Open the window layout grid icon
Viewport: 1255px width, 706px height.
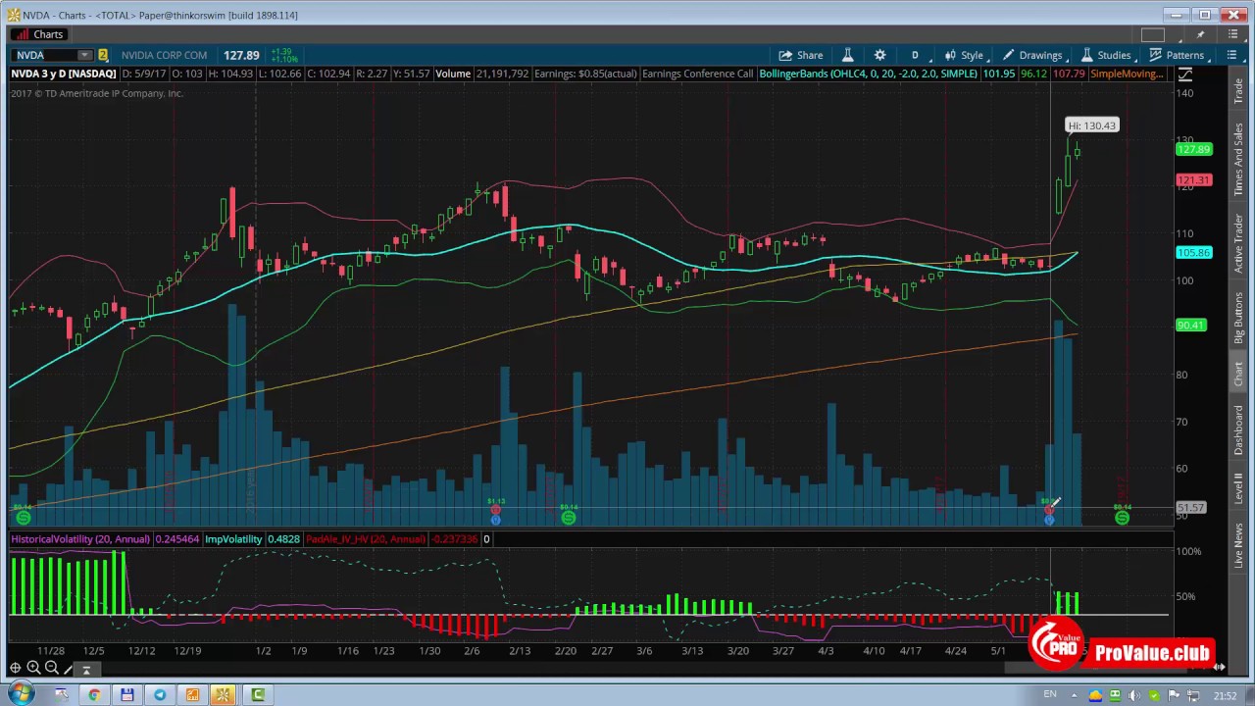coord(1153,35)
